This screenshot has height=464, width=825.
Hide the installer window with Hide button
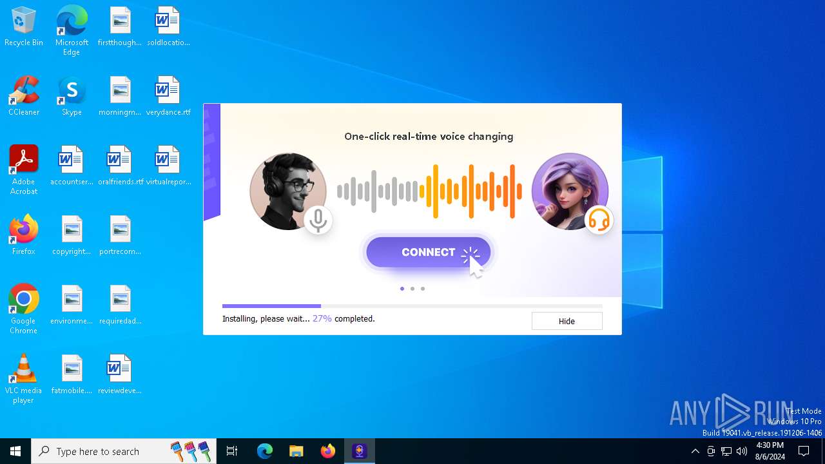pos(567,321)
